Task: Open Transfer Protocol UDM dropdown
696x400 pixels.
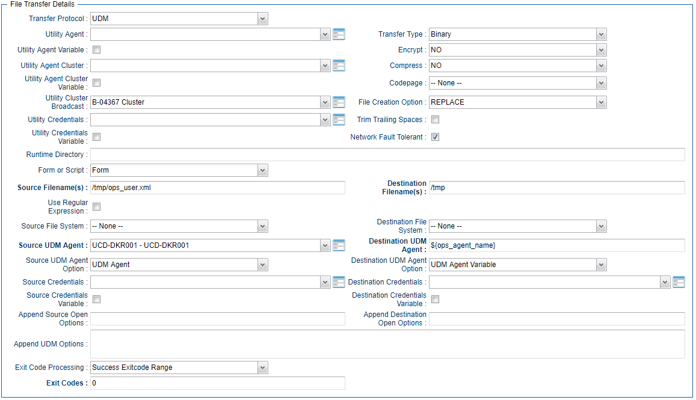Action: tap(179, 19)
